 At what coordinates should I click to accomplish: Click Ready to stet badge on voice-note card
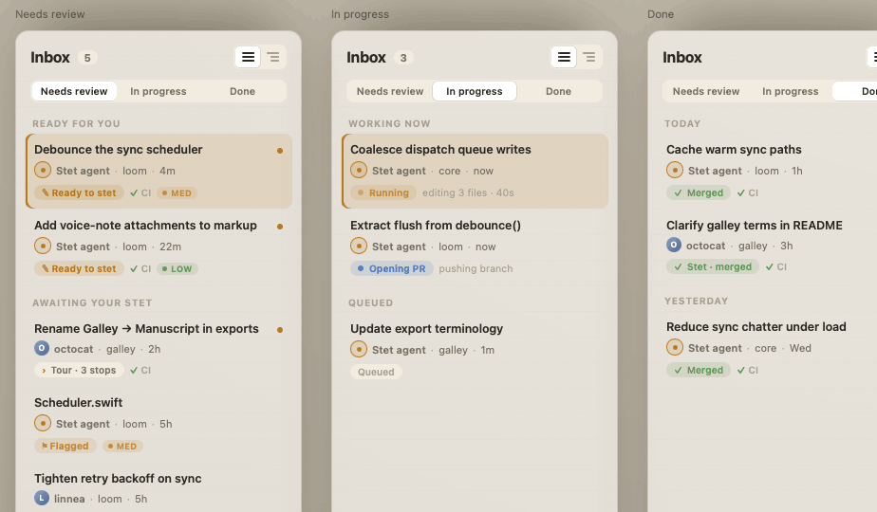pos(79,269)
